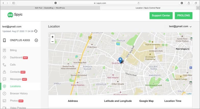Open Photos in the sidebar
This screenshot has height=109, width=200.
pos(14,101)
